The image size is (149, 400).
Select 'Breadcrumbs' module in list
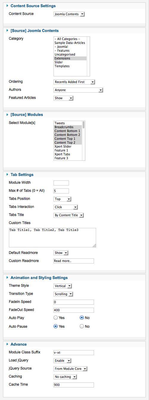68,127
